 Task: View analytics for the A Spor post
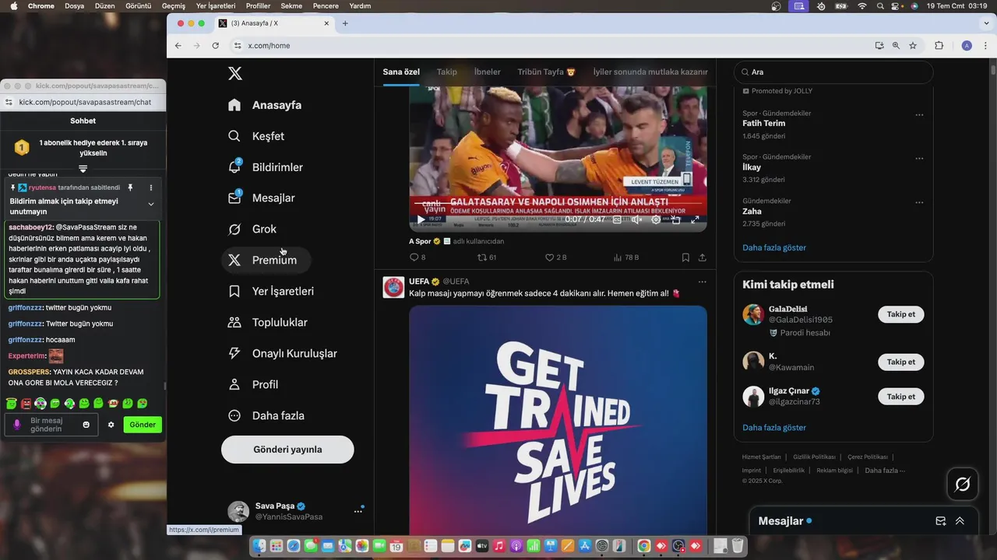(625, 257)
